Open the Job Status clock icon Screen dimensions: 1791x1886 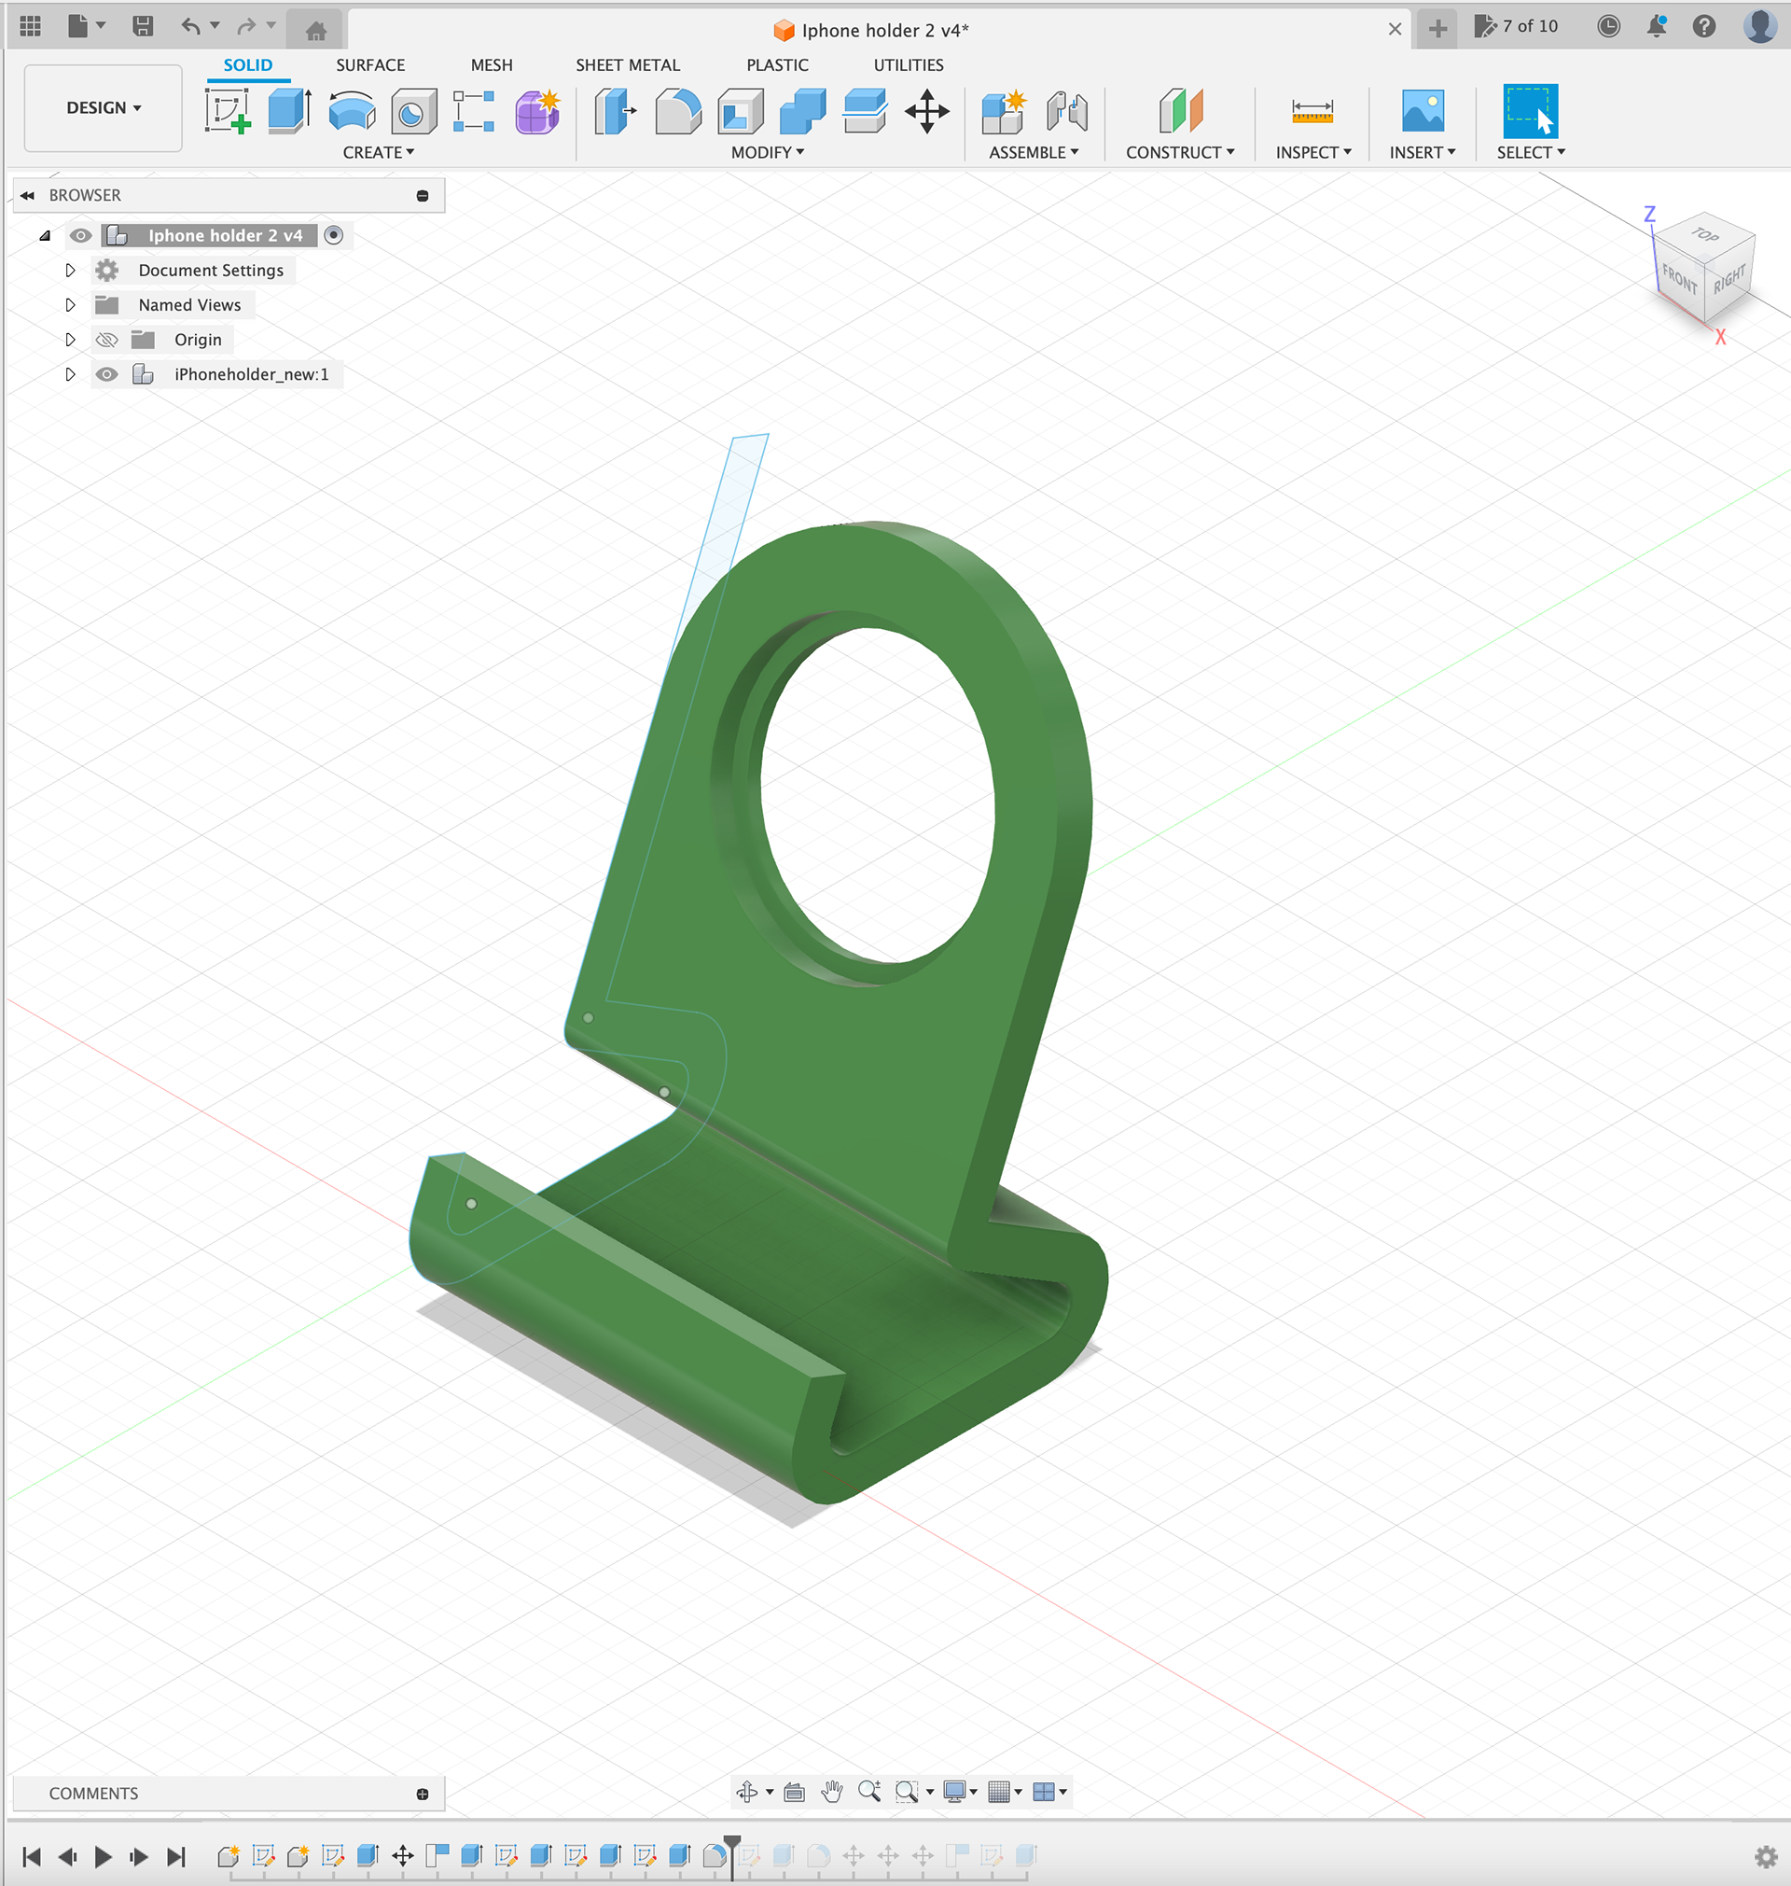tap(1609, 27)
